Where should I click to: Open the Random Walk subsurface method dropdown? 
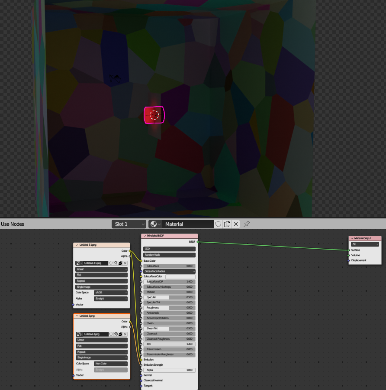[169, 255]
